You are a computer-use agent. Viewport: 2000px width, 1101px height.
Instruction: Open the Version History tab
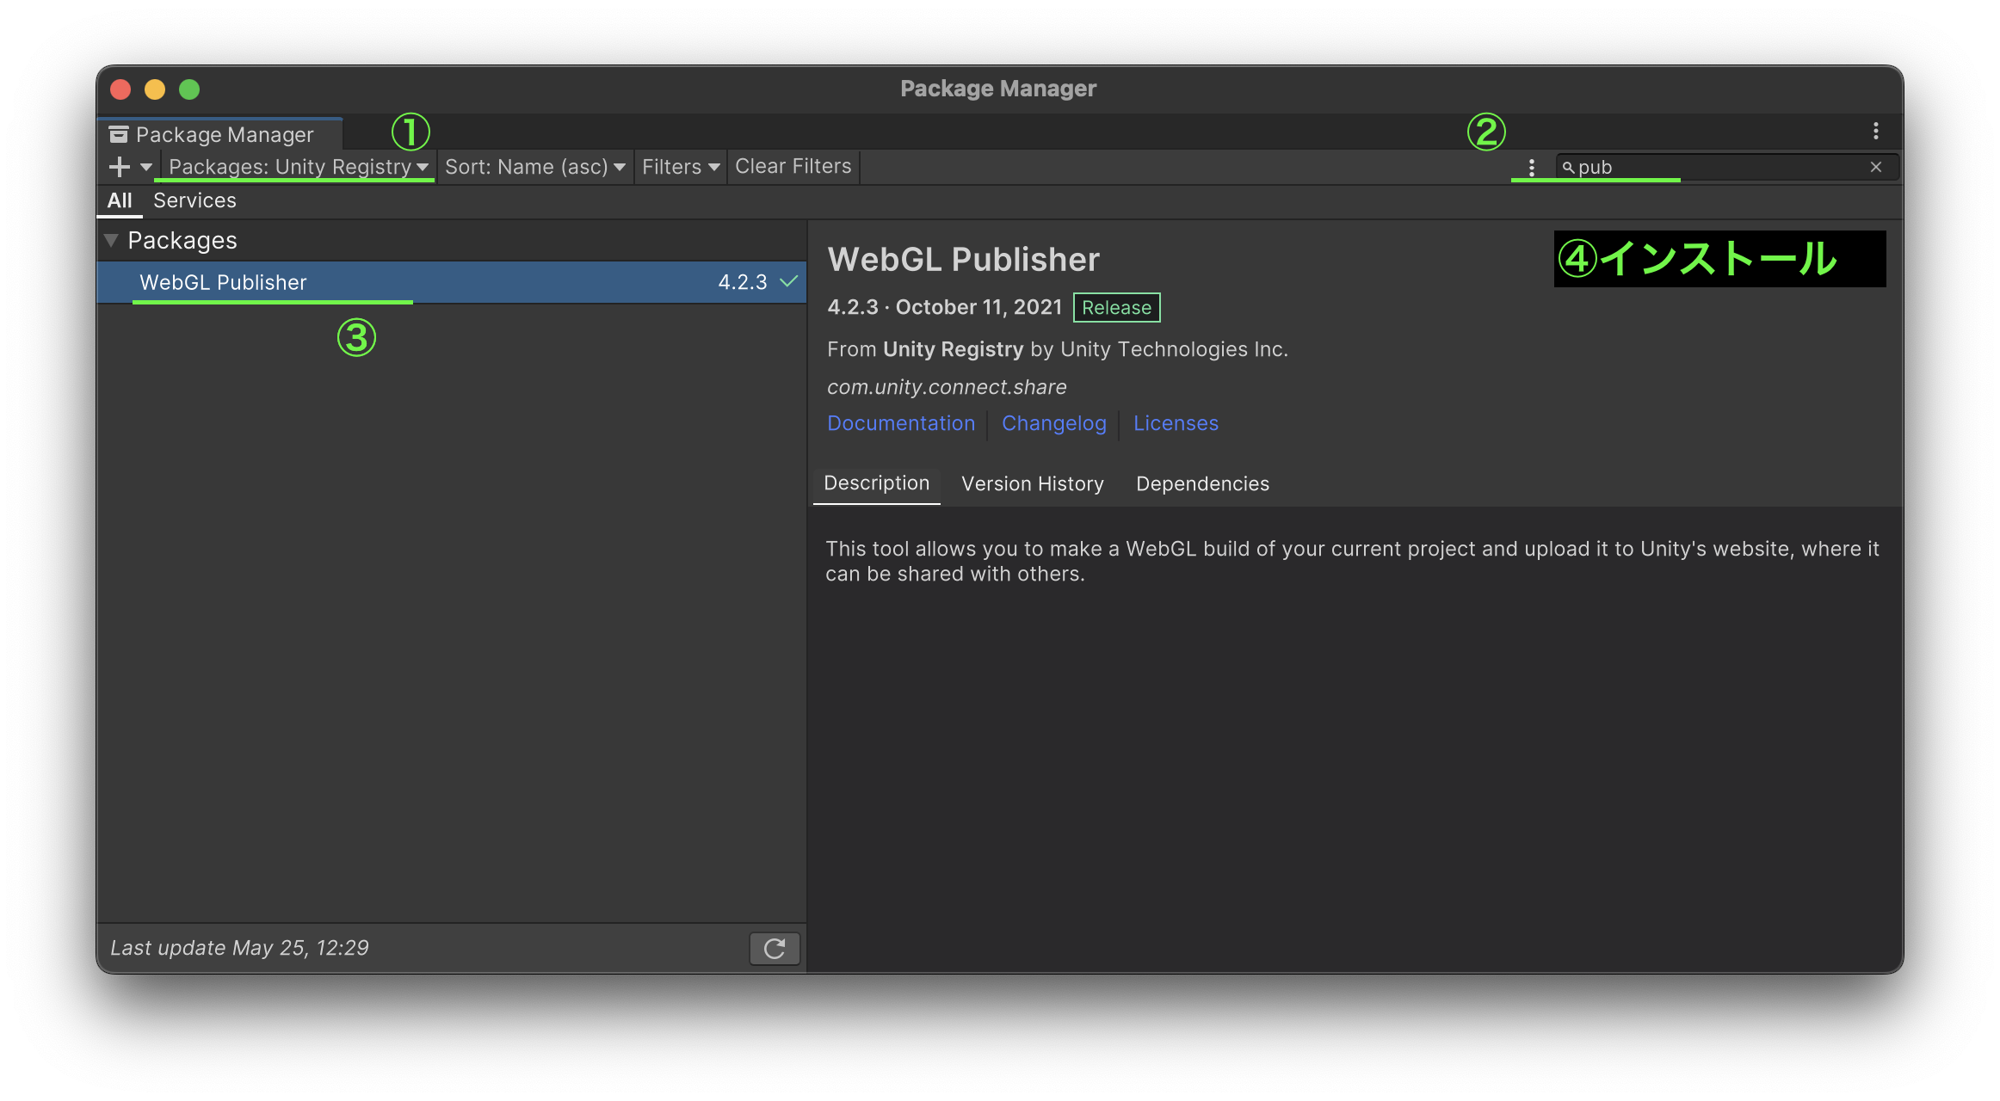(1032, 483)
